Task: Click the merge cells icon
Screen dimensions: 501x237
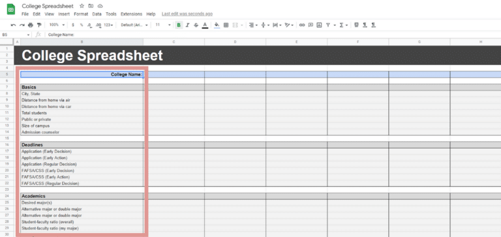Action: pos(235,25)
